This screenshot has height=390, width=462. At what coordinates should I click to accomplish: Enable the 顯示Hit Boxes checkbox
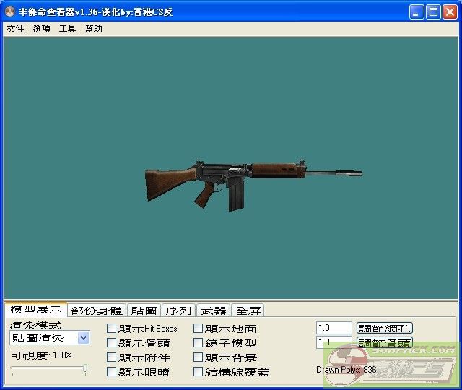click(x=111, y=329)
